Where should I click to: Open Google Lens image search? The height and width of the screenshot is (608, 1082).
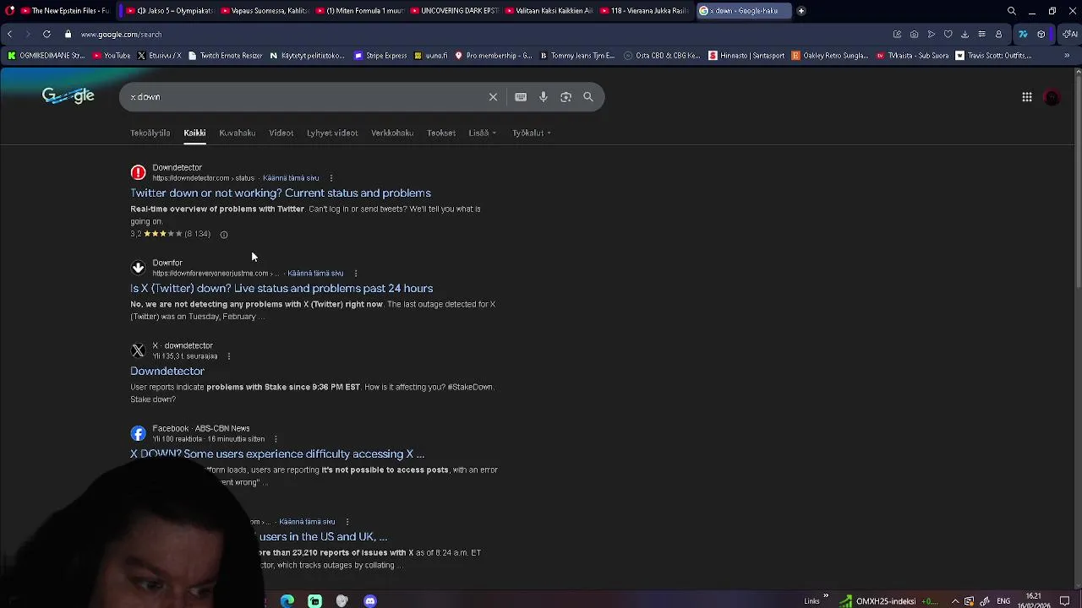click(x=566, y=97)
